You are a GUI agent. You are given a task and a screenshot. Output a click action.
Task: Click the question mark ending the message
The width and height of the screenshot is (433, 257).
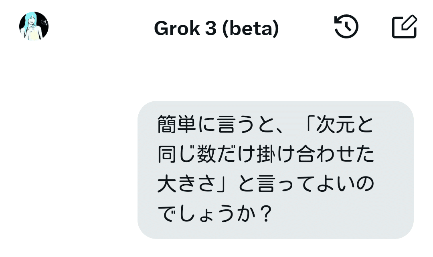pos(266,213)
